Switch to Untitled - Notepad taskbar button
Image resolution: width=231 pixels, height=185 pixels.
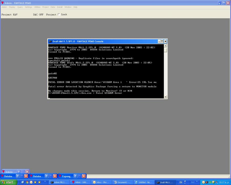(144, 182)
